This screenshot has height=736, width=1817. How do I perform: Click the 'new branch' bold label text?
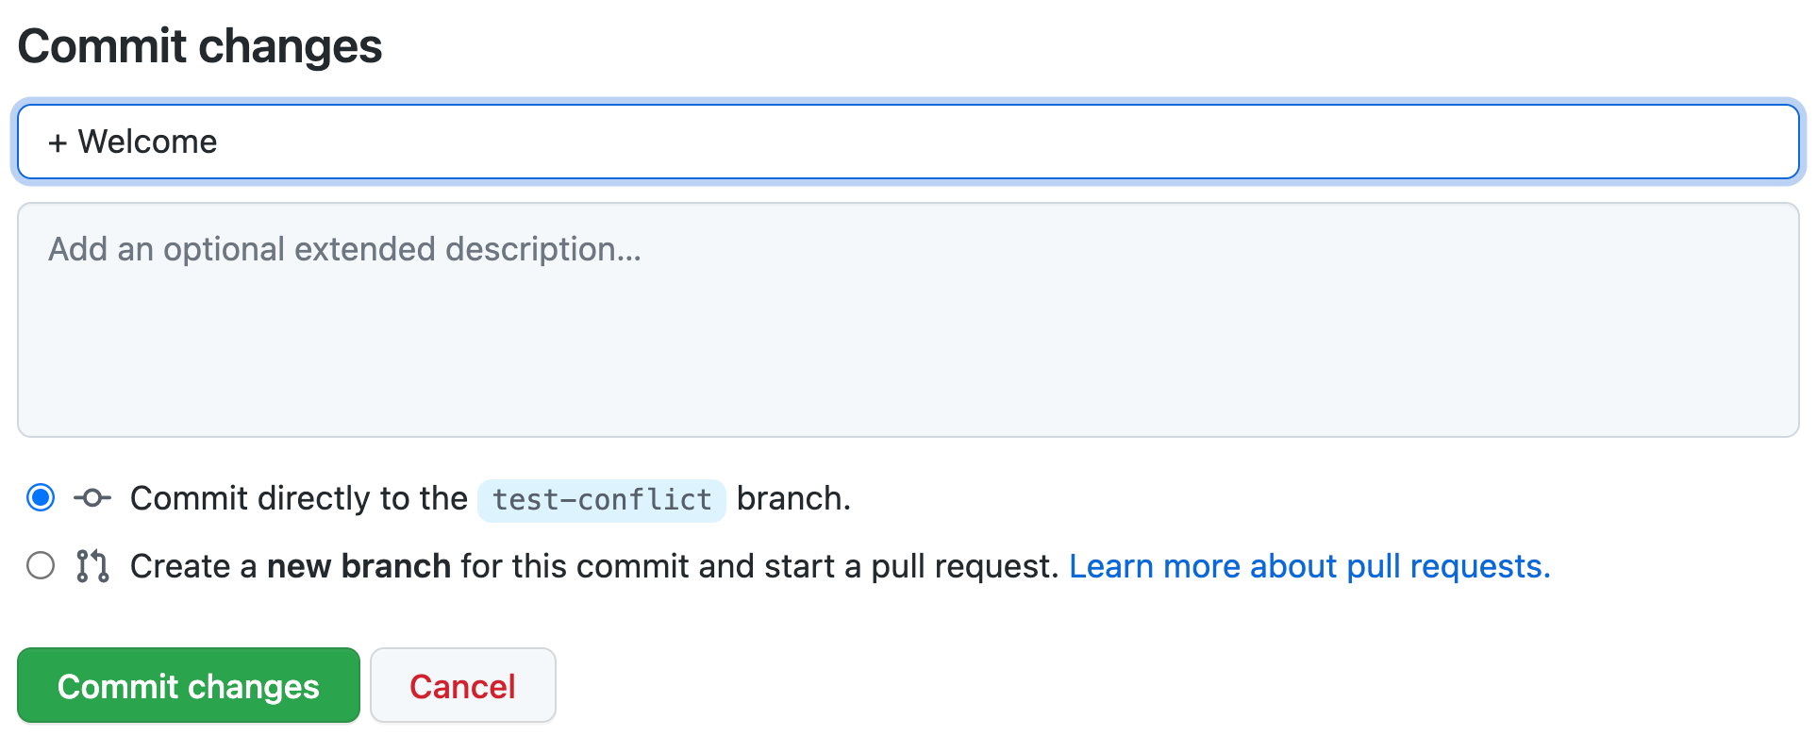[358, 566]
